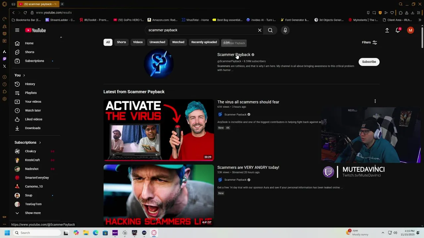Click the weather widget in taskbar
424x238 pixels.
357,232
